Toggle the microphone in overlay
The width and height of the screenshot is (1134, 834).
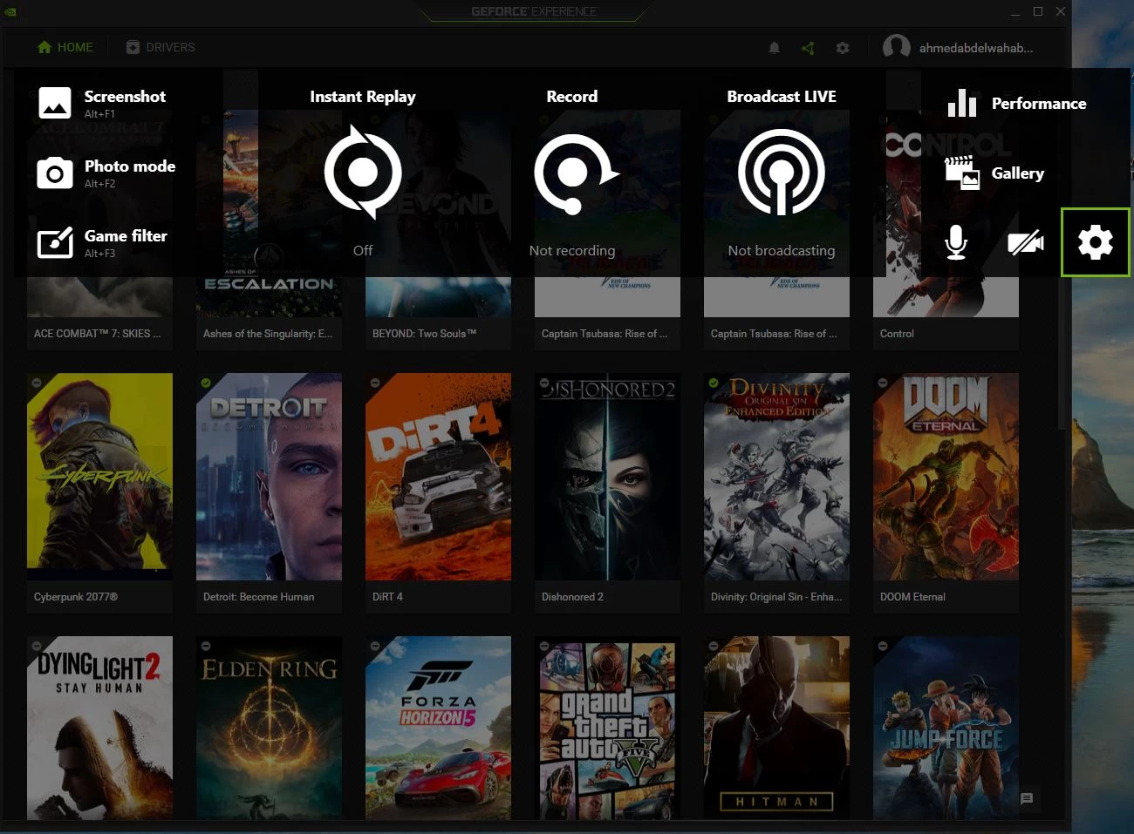pyautogui.click(x=956, y=242)
